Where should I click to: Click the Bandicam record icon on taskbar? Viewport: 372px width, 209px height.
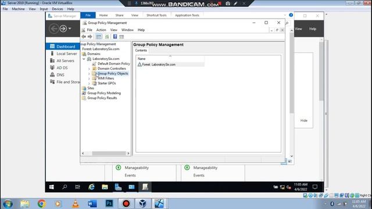pos(126,204)
